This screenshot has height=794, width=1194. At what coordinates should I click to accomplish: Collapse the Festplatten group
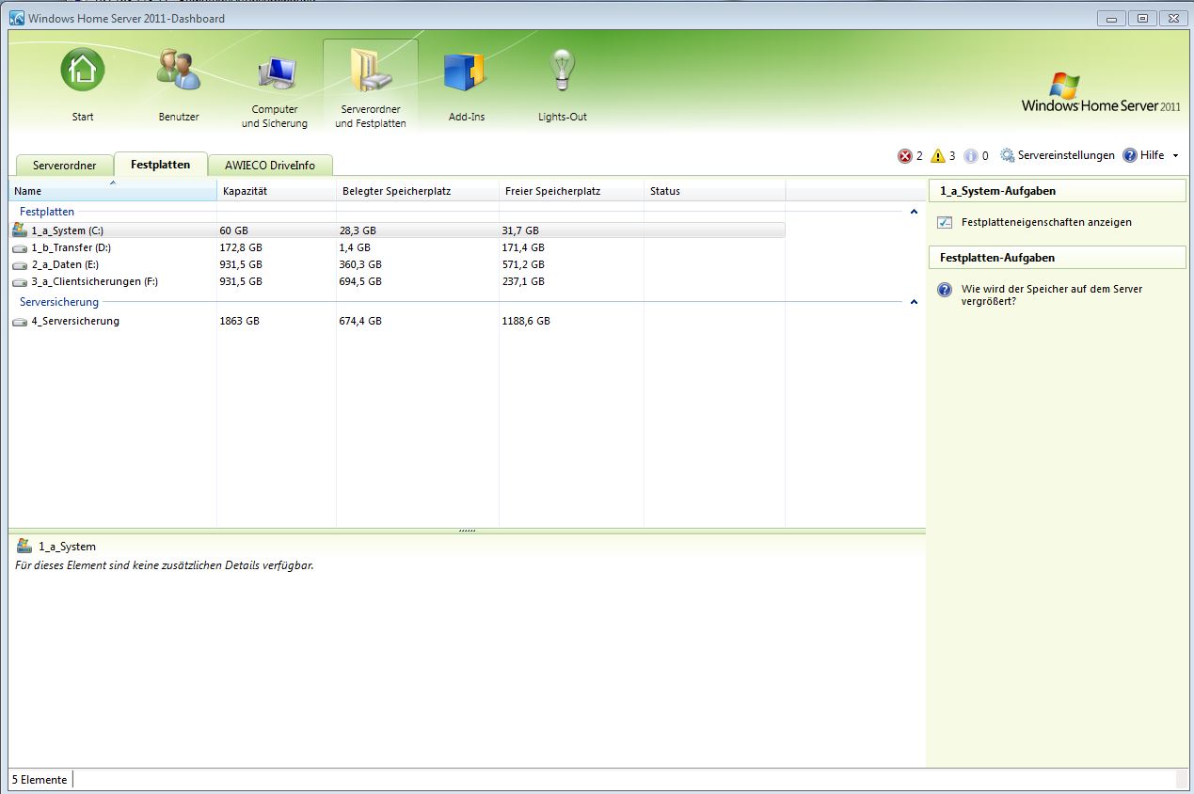tap(914, 212)
